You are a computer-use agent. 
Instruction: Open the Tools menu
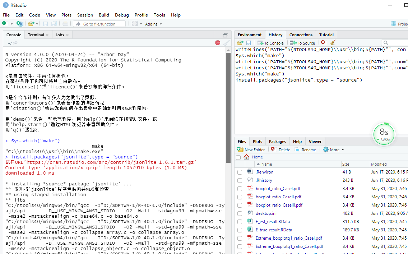159,15
